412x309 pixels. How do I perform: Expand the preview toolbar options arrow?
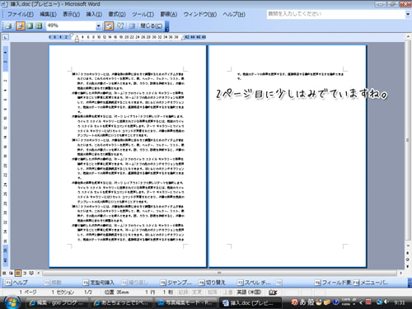pos(166,26)
